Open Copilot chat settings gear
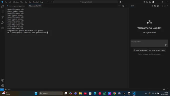The height and width of the screenshot is (96, 170). click(158, 6)
